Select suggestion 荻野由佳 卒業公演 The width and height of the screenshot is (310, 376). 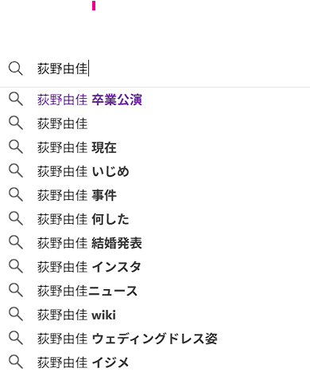[x=90, y=100]
